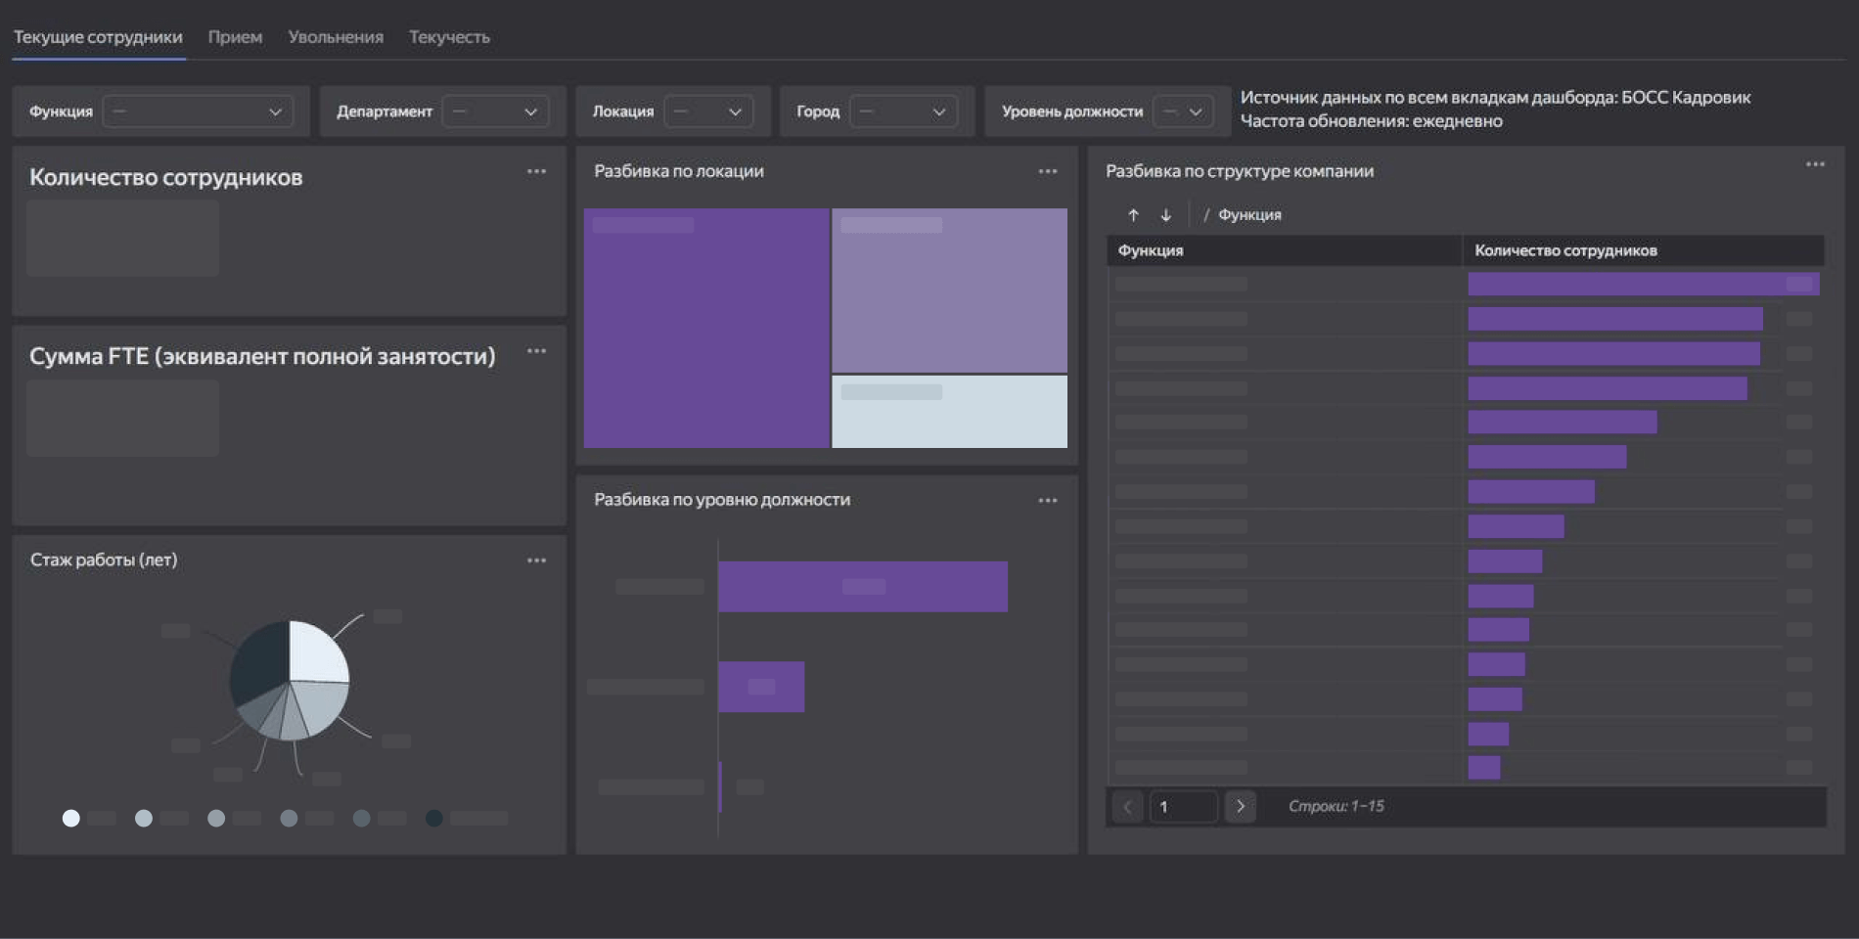The width and height of the screenshot is (1859, 939).
Task: Switch to the Текучесть tab
Action: 449,37
